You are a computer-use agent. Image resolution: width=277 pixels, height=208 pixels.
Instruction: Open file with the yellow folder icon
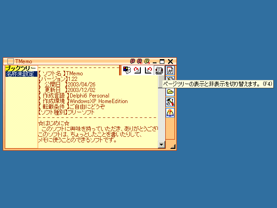[x=170, y=92]
